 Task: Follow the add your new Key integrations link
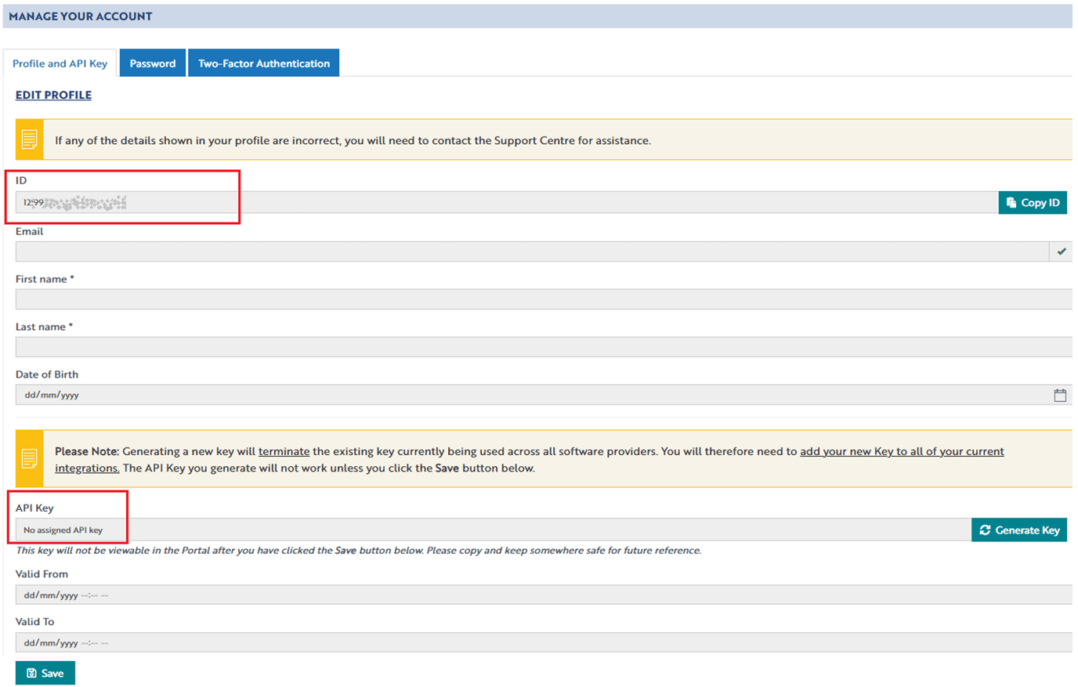pos(899,450)
